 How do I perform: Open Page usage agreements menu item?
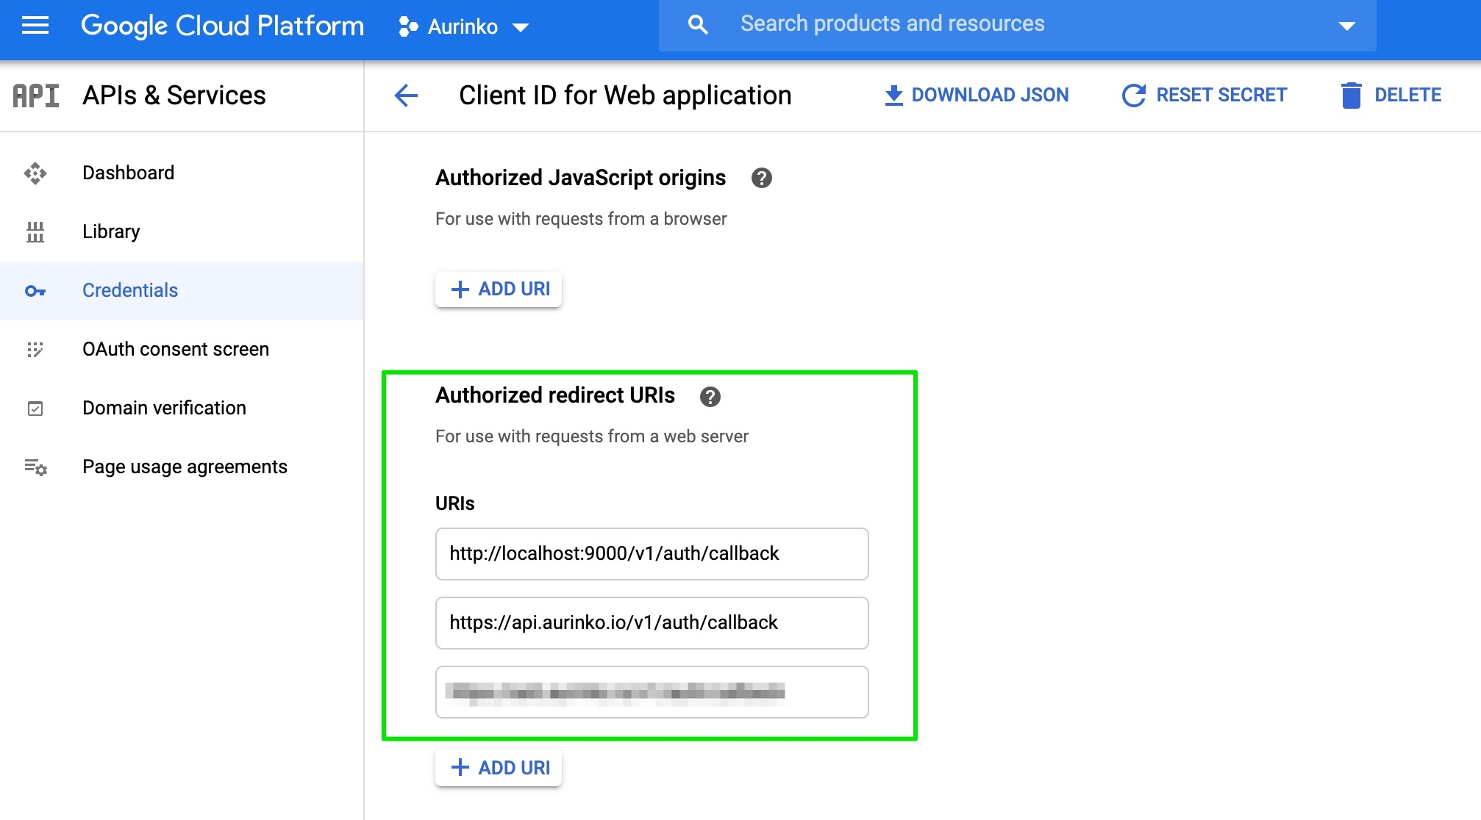click(185, 467)
